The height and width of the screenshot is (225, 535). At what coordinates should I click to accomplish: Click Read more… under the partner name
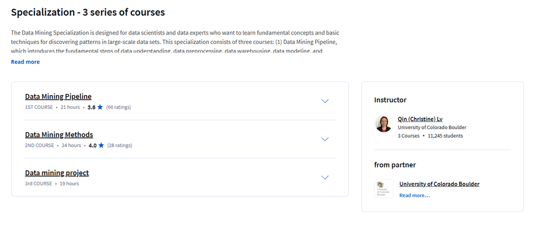pos(414,195)
